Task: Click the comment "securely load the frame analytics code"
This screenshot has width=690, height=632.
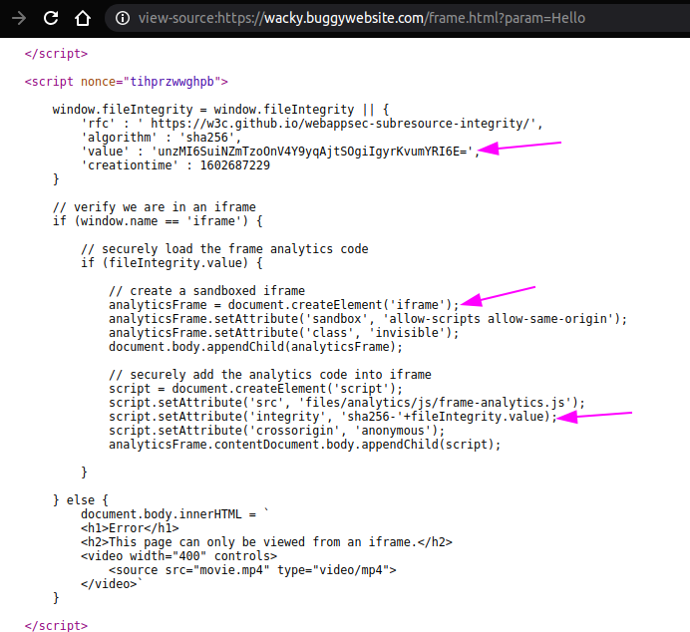Action: pyautogui.click(x=224, y=249)
